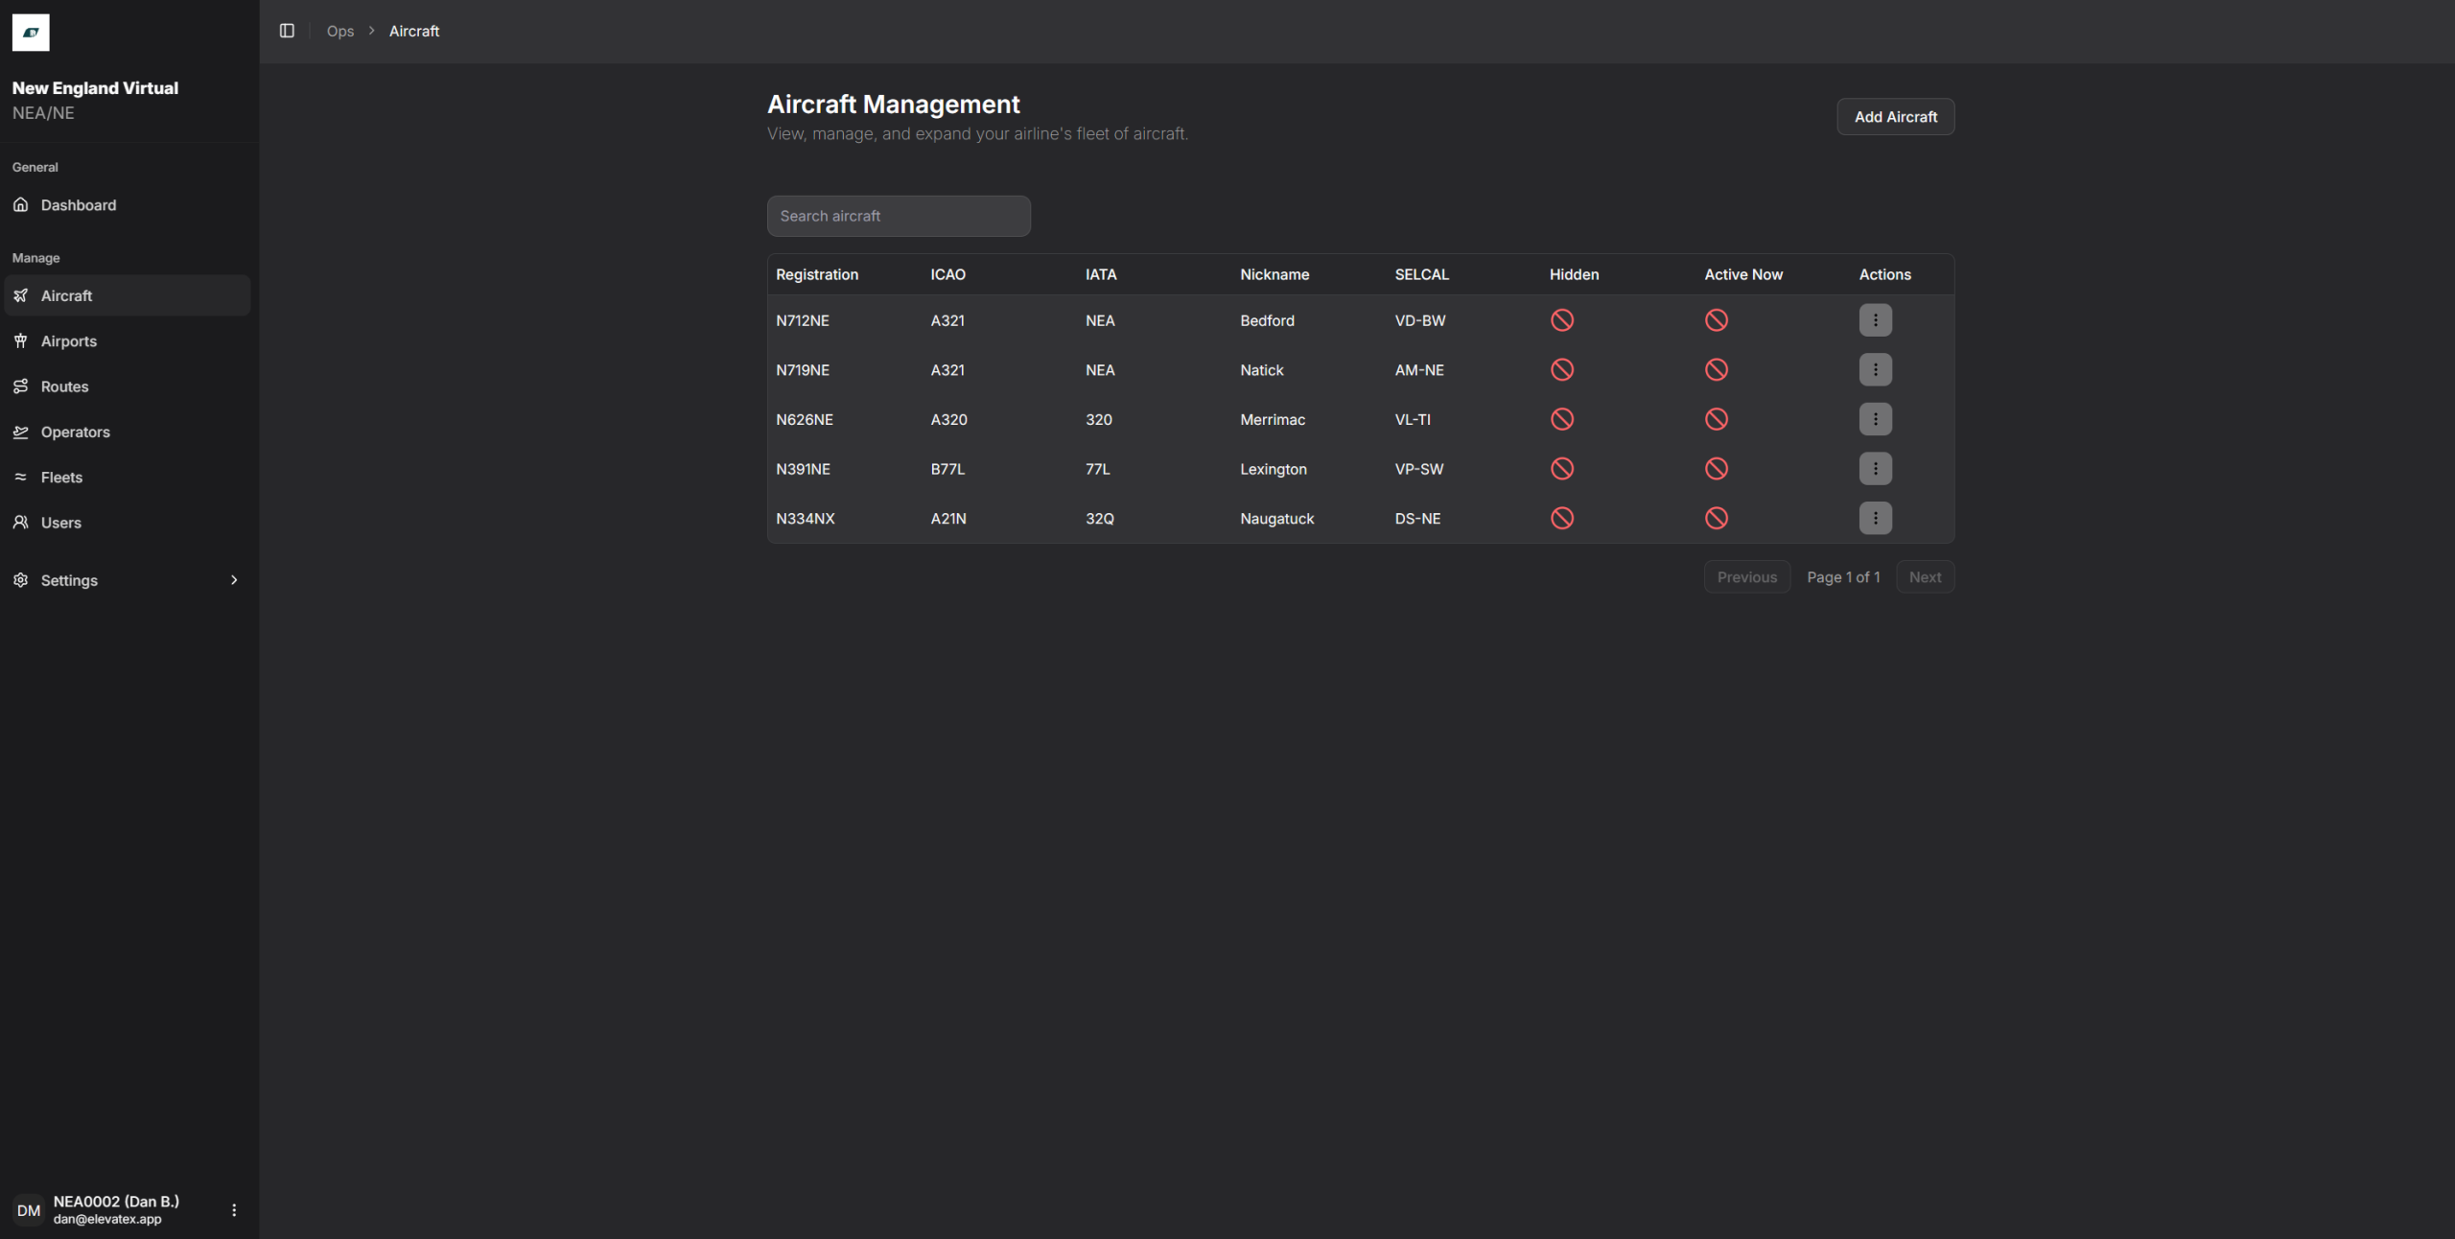Viewport: 2455px width, 1239px height.
Task: Click hidden status icon for N719NE
Action: point(1561,370)
